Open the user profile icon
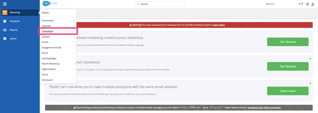The width and height of the screenshot is (318, 113). 313,4
